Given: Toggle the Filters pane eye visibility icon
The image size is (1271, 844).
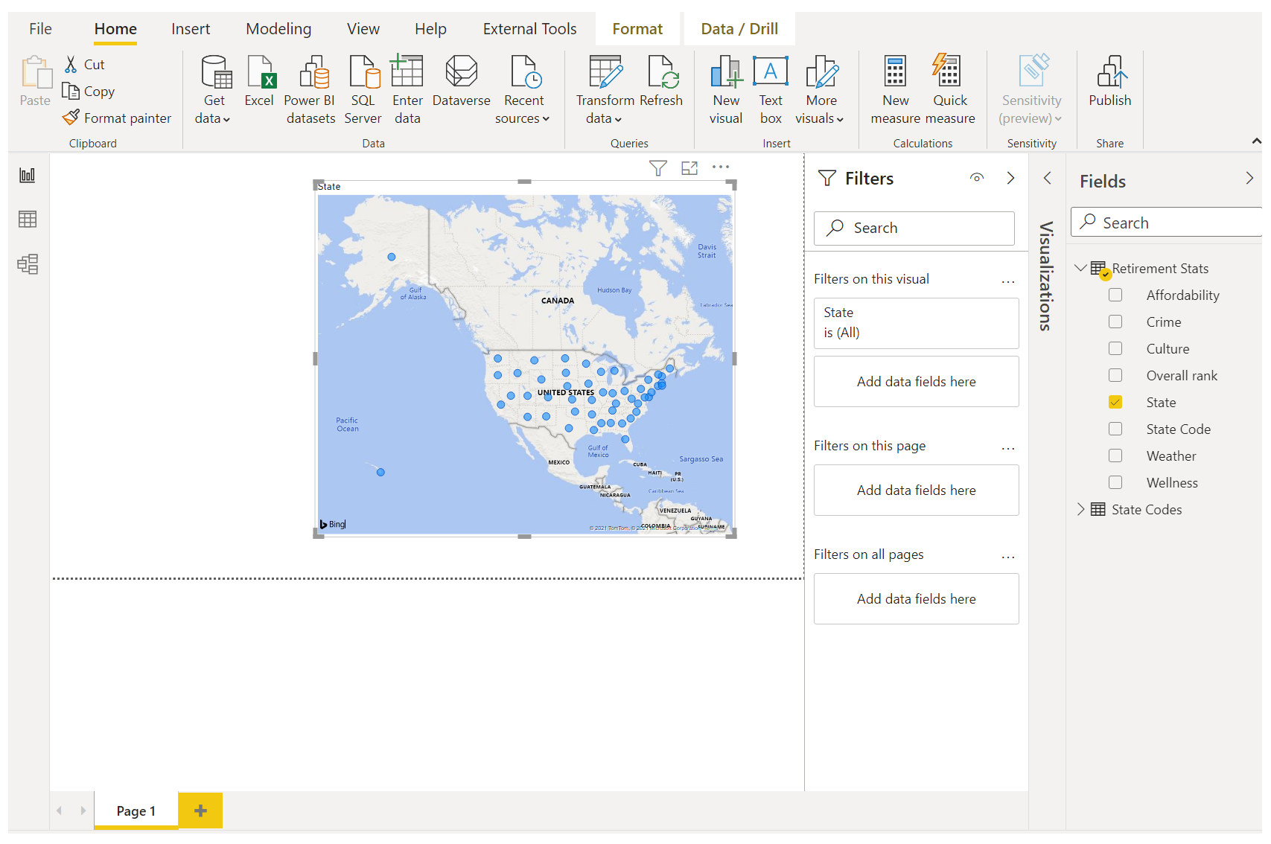Looking at the screenshot, I should [x=977, y=178].
